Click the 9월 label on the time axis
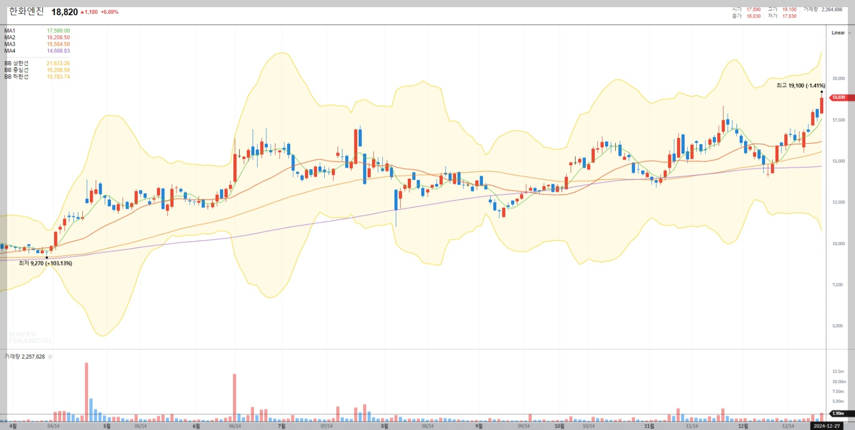855x430 pixels. [x=479, y=426]
